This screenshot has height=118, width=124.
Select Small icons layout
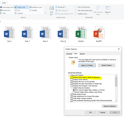click(x=5, y=10)
